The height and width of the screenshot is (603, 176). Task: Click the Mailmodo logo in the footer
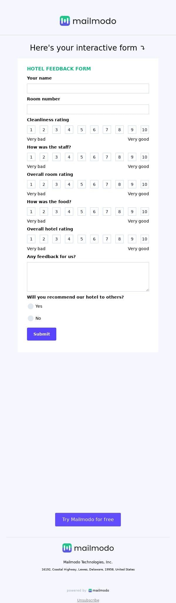88,548
